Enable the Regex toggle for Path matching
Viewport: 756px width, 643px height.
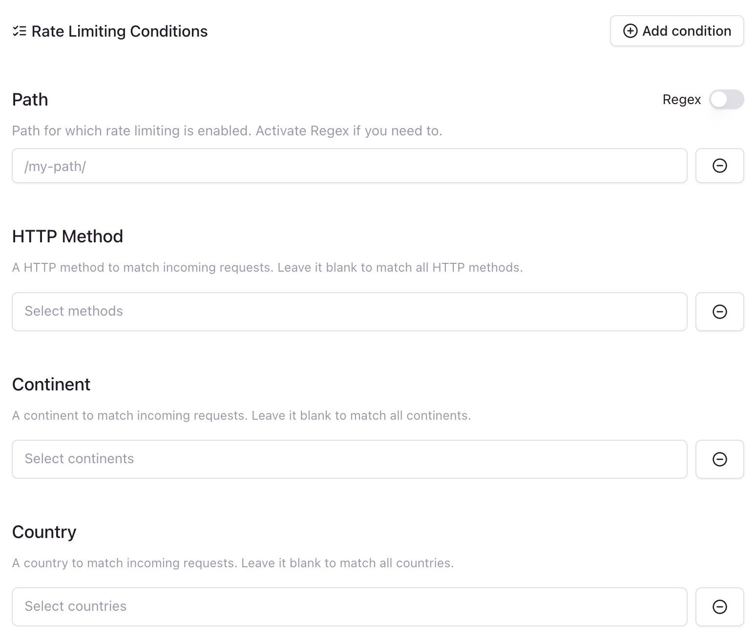click(x=726, y=100)
